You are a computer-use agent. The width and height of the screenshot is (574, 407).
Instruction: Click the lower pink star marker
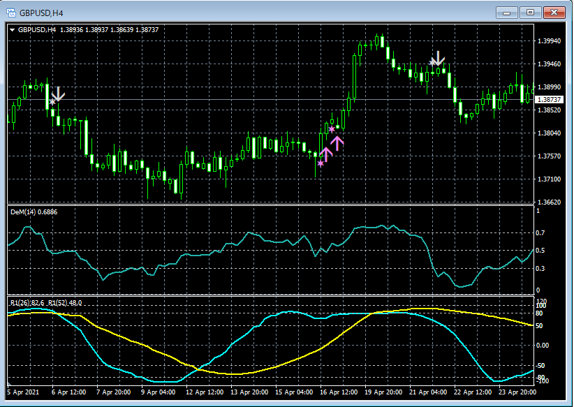pos(321,163)
